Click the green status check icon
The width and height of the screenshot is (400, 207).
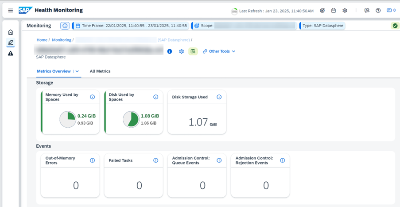click(395, 26)
